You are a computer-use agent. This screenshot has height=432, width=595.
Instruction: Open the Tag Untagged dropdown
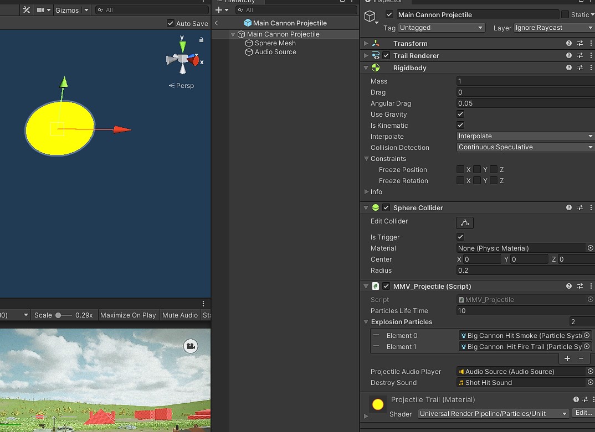click(x=442, y=28)
